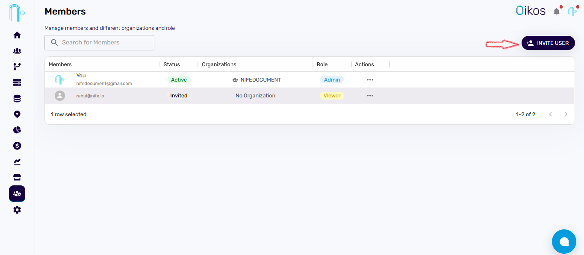Screen dimensions: 584x255
Task: Click the Invite User button
Action: (x=548, y=43)
